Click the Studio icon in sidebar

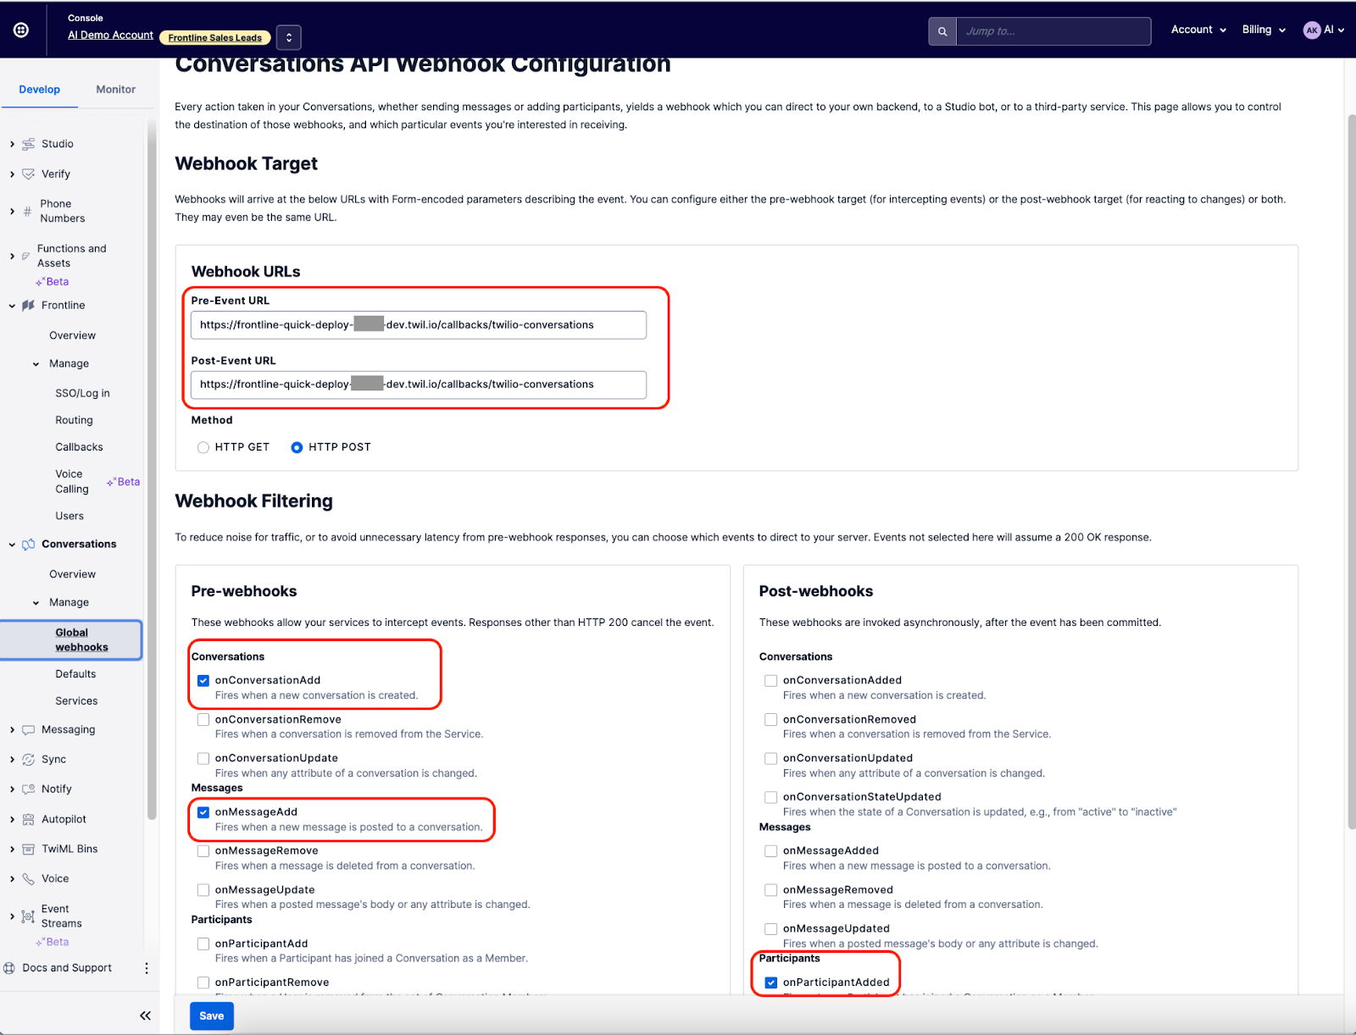coord(29,144)
